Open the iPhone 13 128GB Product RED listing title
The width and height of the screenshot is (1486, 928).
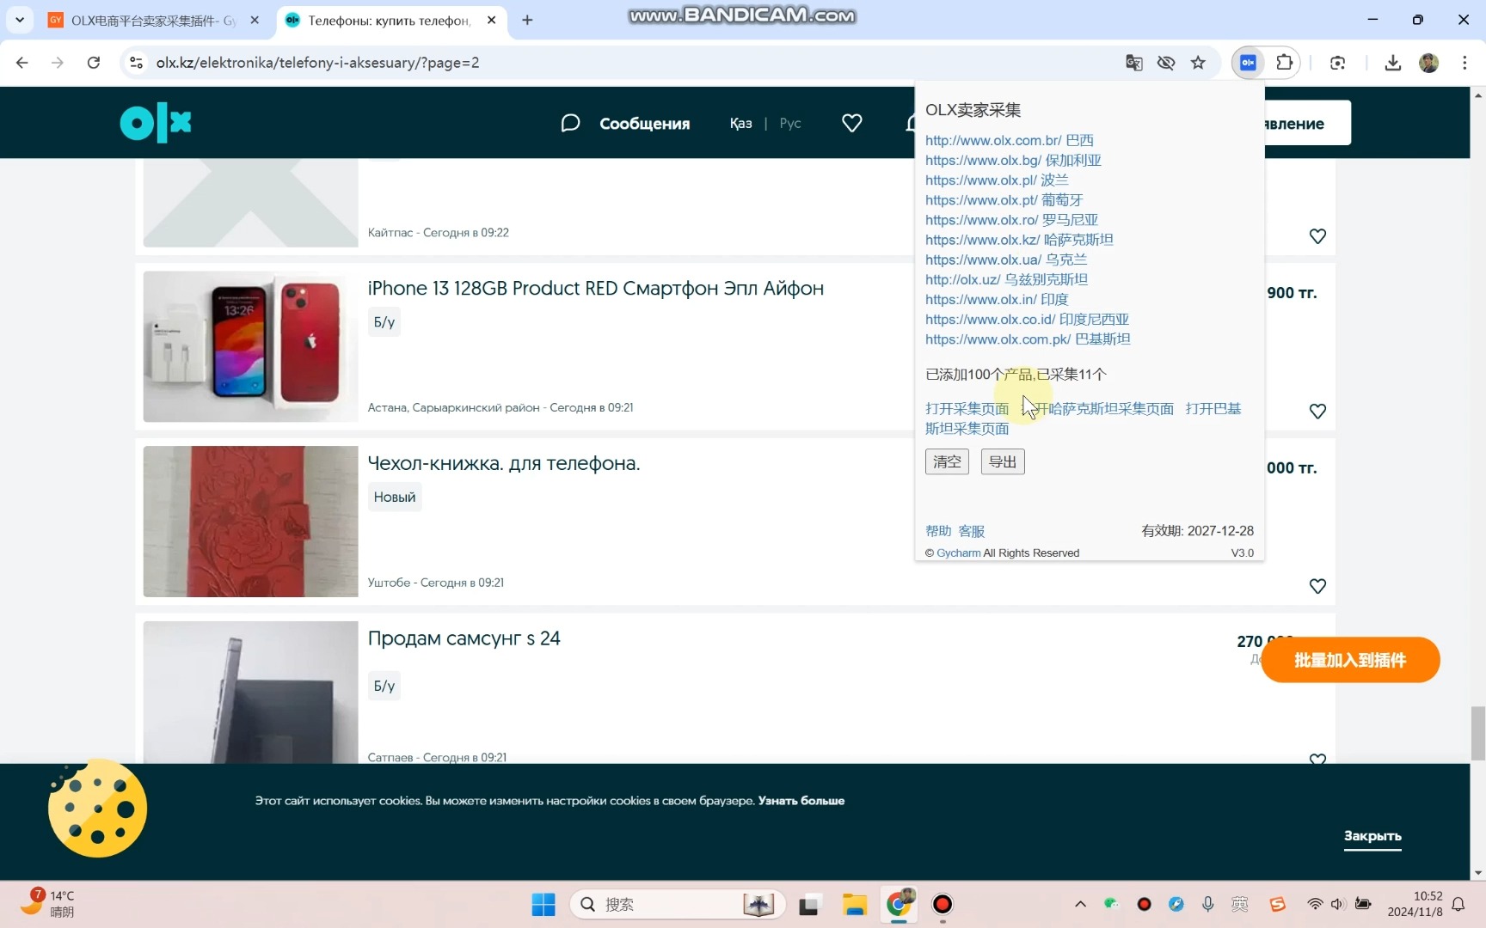(x=595, y=289)
